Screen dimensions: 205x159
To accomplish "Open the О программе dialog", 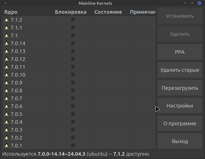I will pyautogui.click(x=180, y=123).
